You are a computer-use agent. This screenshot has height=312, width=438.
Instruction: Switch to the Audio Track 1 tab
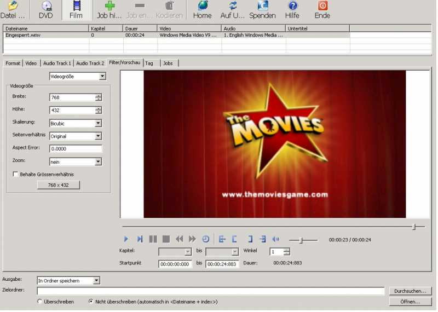[x=57, y=63]
